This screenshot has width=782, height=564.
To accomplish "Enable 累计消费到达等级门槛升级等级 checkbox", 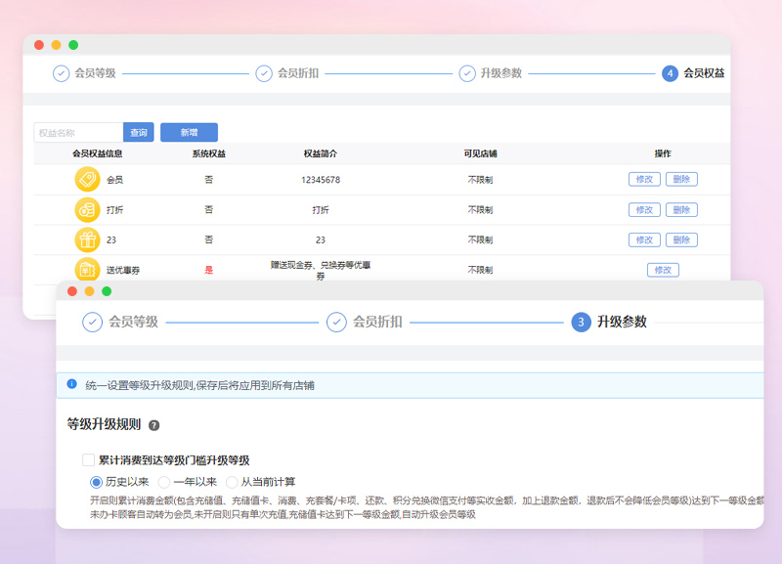I will click(x=88, y=459).
